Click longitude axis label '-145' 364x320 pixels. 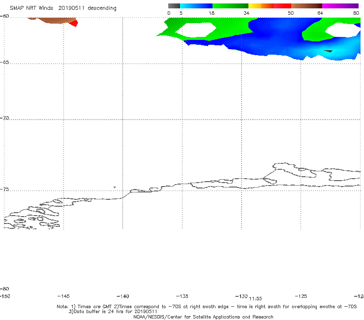pyautogui.click(x=63, y=296)
